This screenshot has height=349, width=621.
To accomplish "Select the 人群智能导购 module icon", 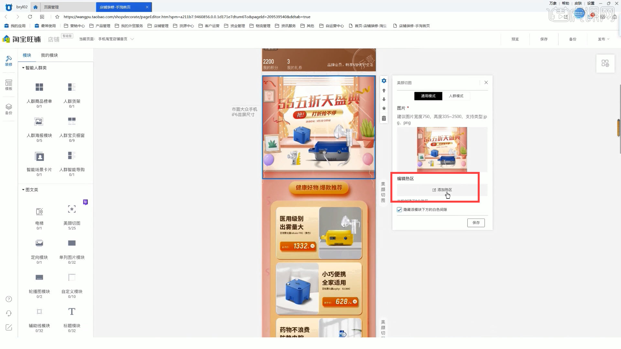I will [x=72, y=155].
